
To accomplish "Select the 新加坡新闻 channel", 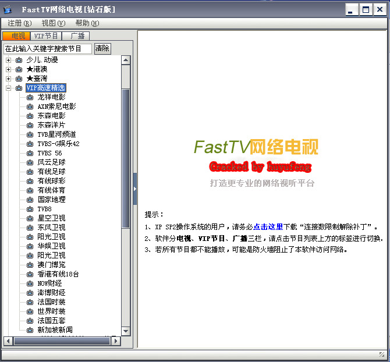I will pos(55,330).
